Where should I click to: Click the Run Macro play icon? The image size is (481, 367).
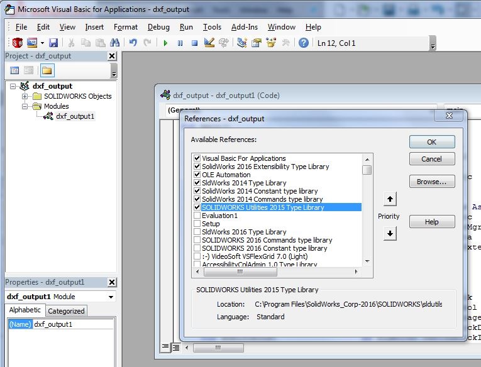coord(165,43)
